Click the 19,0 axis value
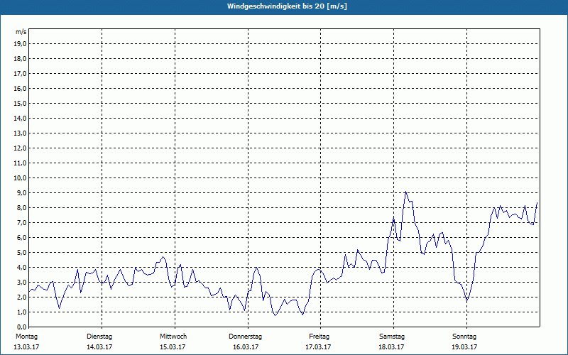 tap(19, 44)
